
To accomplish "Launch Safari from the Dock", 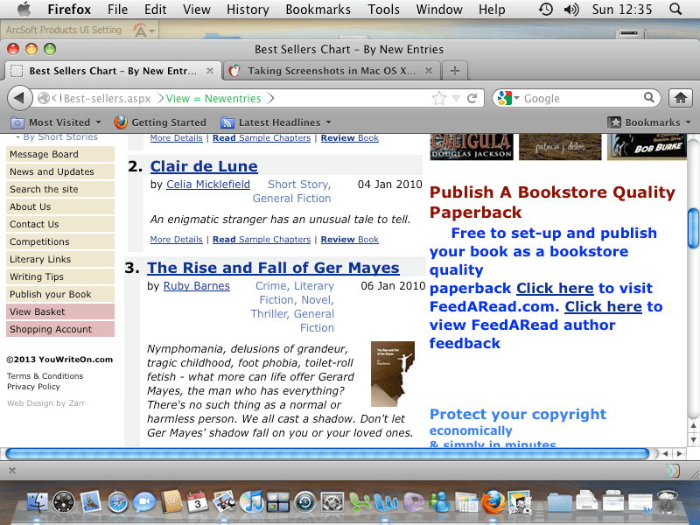I will click(118, 501).
